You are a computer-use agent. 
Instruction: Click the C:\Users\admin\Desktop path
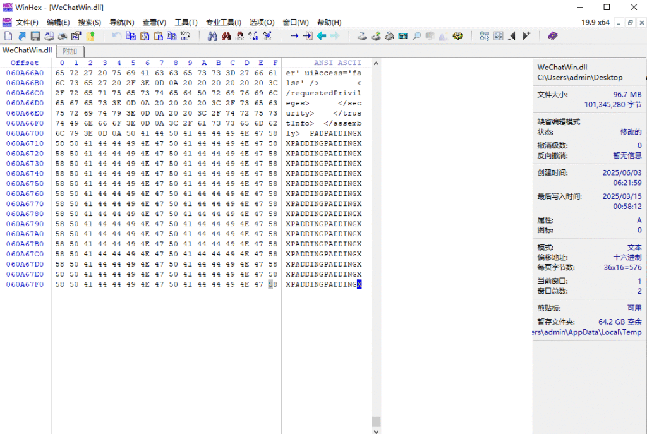[x=580, y=78]
